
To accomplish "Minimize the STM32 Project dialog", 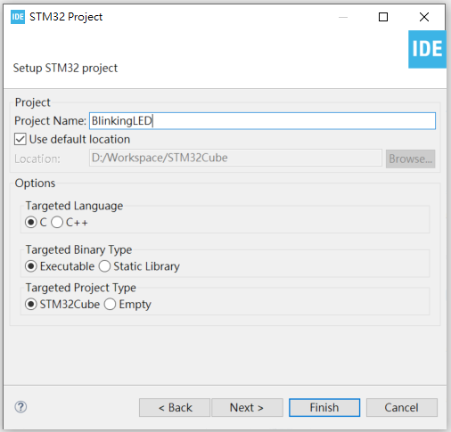I will coord(343,17).
